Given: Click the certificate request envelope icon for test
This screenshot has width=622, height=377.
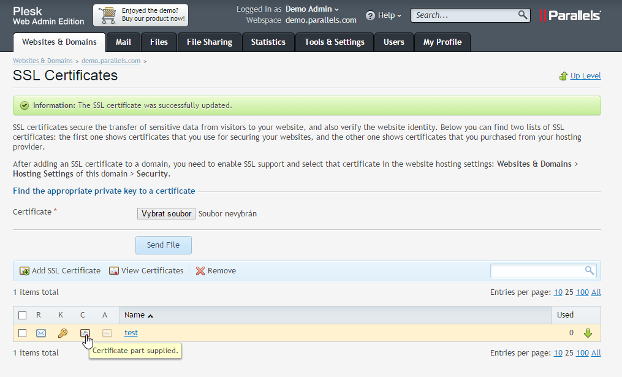Looking at the screenshot, I should (41, 333).
